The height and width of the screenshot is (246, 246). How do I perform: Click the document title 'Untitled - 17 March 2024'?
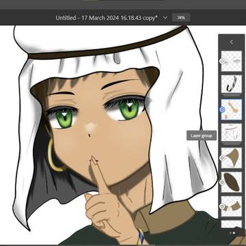[107, 18]
